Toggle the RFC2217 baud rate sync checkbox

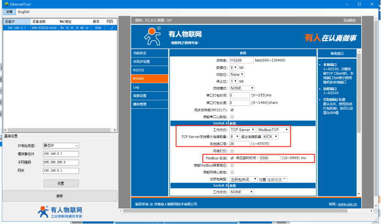coord(232,110)
